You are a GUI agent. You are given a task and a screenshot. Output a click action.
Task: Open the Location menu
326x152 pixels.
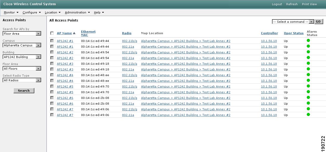tap(52, 12)
